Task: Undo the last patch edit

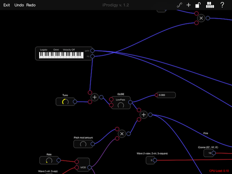Action: 19,5
